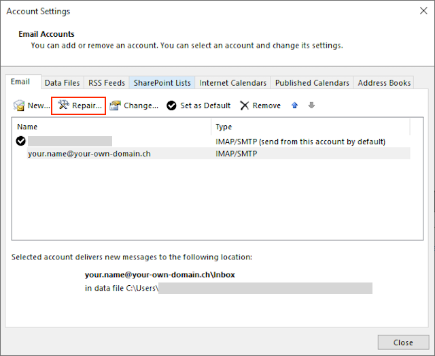Click IMAP/SMTP type of second account
Screen dimensions: 435x356
click(x=237, y=154)
